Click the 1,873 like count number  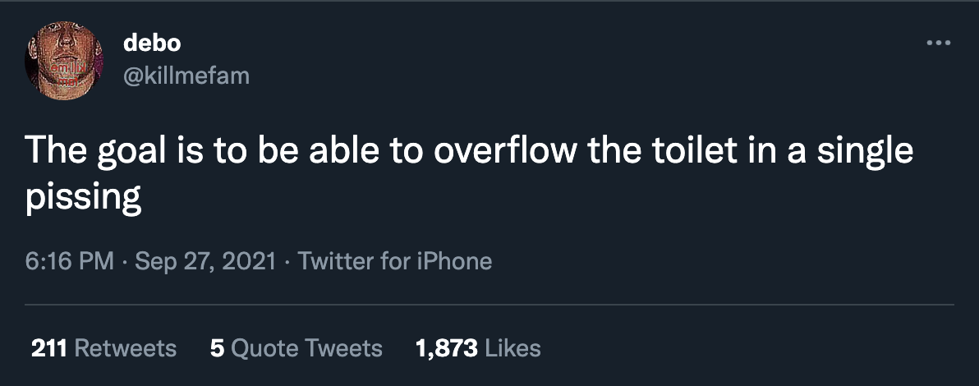(x=447, y=348)
